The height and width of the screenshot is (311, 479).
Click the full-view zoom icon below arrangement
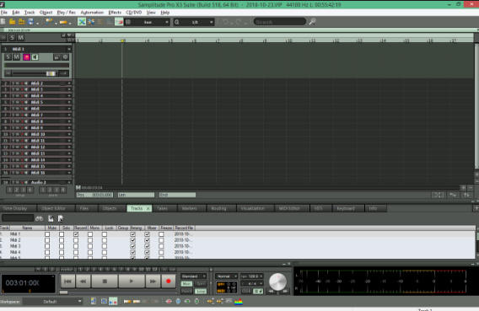(438, 195)
